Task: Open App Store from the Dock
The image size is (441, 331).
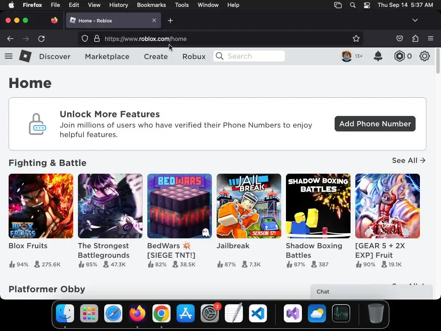Action: (x=186, y=313)
